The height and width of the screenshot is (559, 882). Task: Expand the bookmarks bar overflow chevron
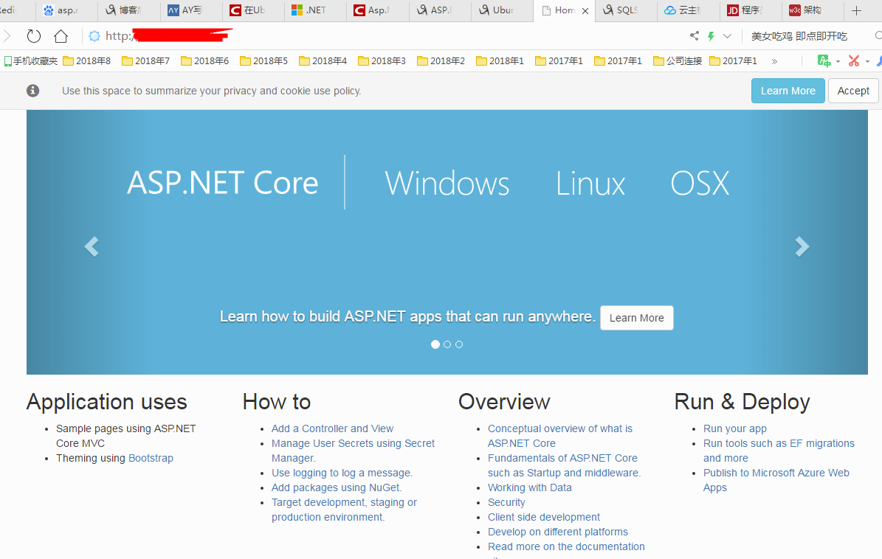coord(774,61)
